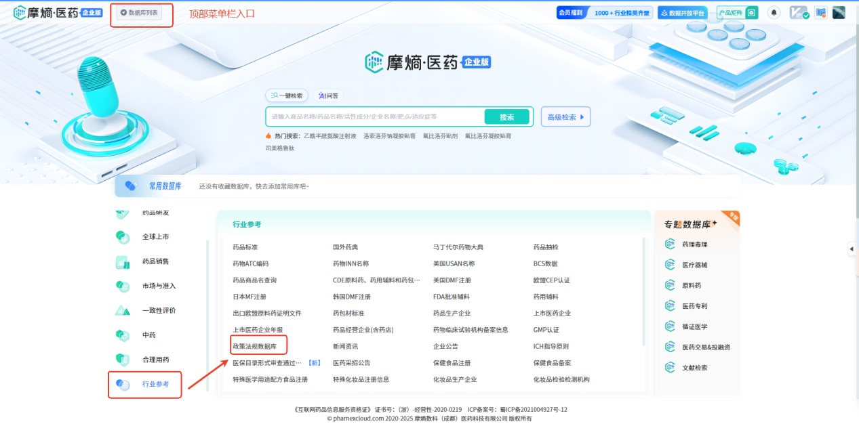Open the 药物ATC编码 link
Screen dimensions: 859x426
click(x=251, y=263)
